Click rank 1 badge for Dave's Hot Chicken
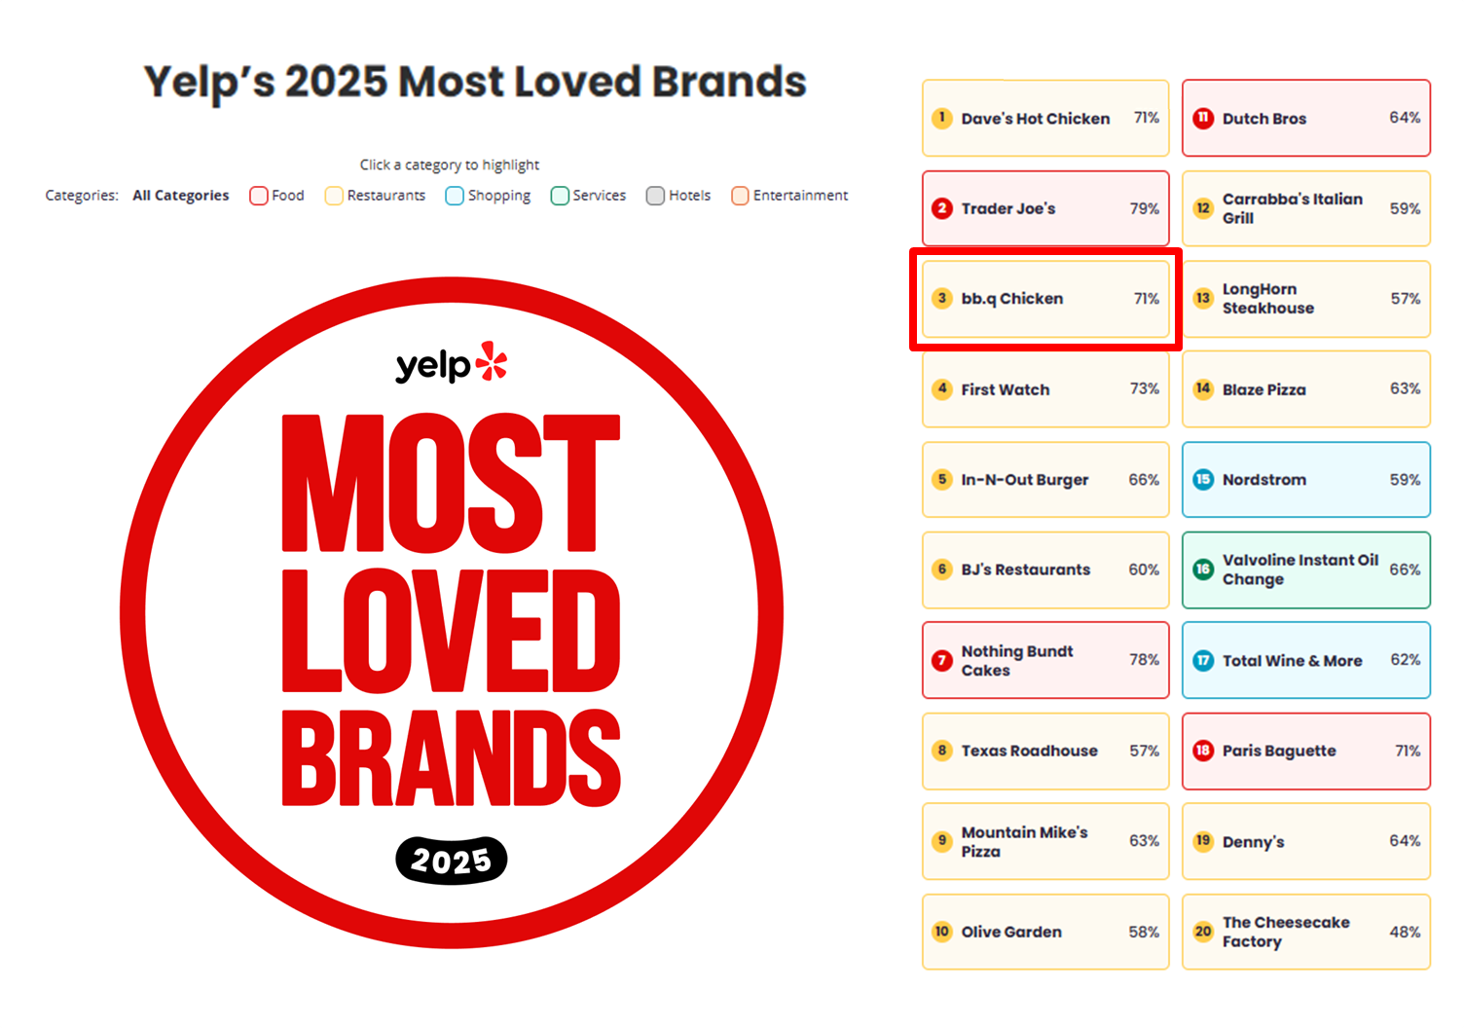This screenshot has width=1464, height=1028. click(x=941, y=118)
